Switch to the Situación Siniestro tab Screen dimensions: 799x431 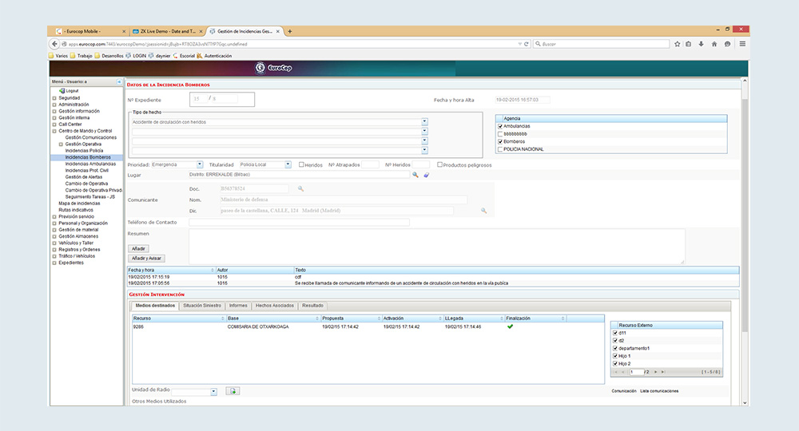pyautogui.click(x=201, y=306)
